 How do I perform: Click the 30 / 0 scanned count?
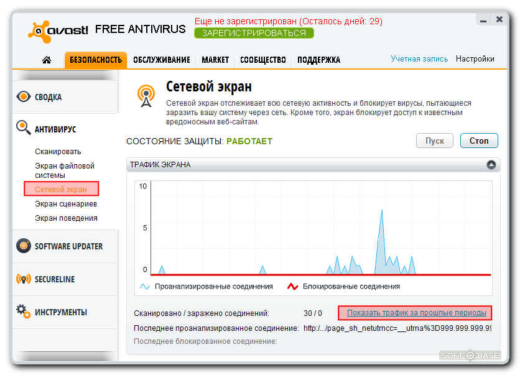pos(313,313)
